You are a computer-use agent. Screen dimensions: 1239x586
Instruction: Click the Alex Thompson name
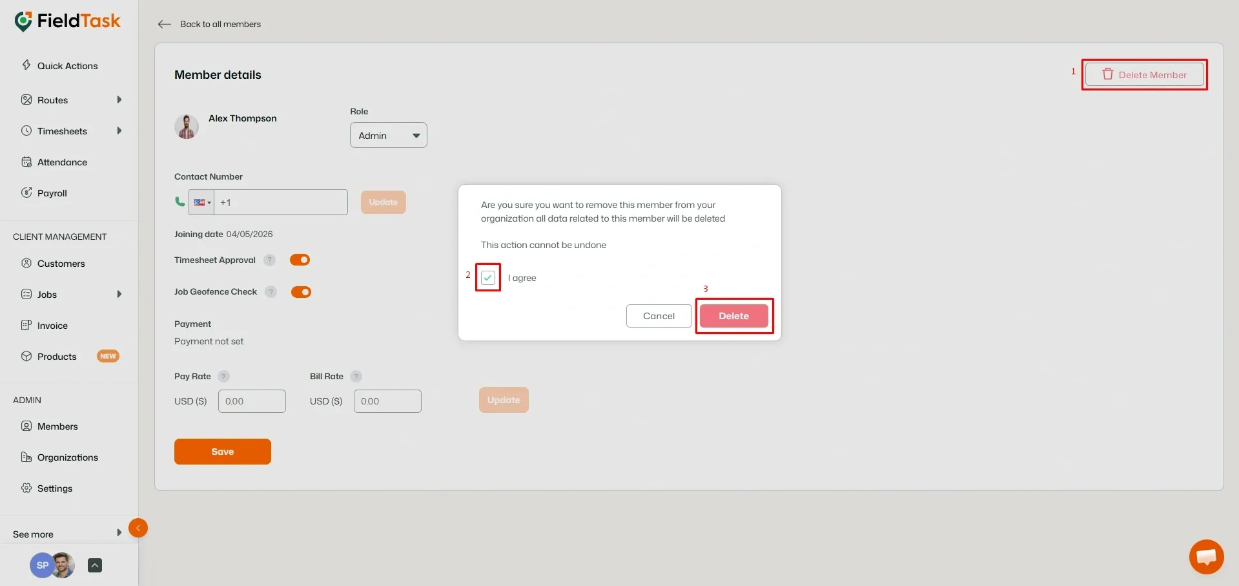coord(243,118)
